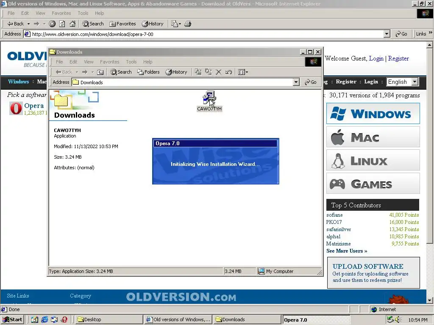This screenshot has width=434, height=325.
Task: Open the Help menu in Internet Explorer
Action: coord(99,13)
